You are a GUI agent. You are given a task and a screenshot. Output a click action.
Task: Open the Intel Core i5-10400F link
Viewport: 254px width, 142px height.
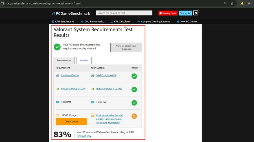click(106, 75)
